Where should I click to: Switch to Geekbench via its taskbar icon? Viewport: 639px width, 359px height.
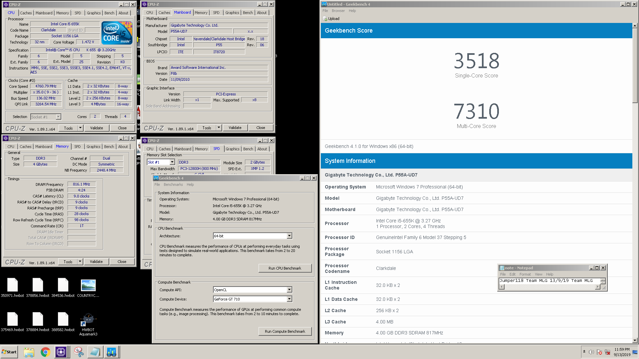coord(111,352)
